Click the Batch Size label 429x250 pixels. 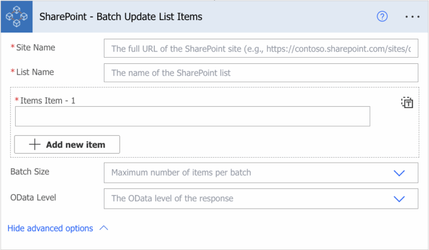30,171
